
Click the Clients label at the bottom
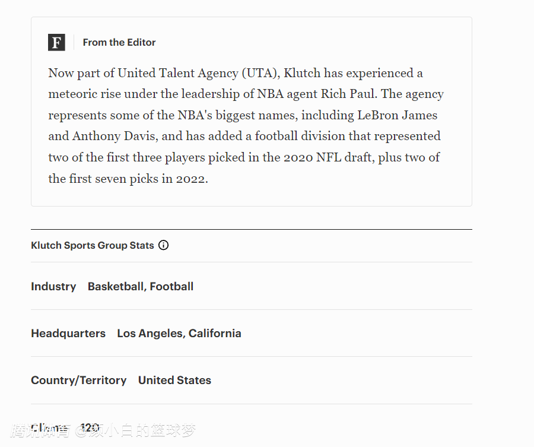pos(49,427)
